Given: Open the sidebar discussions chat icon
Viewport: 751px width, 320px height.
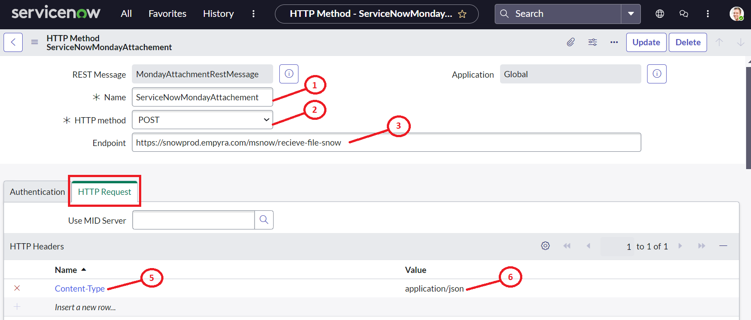Looking at the screenshot, I should (684, 14).
